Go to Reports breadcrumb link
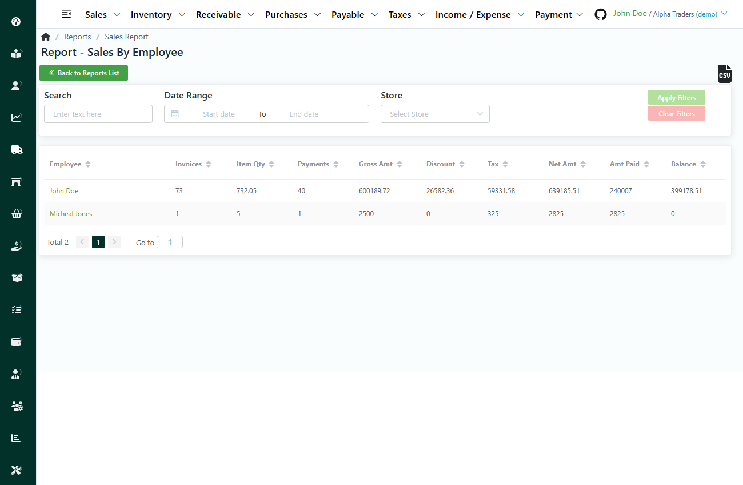 pos(78,37)
